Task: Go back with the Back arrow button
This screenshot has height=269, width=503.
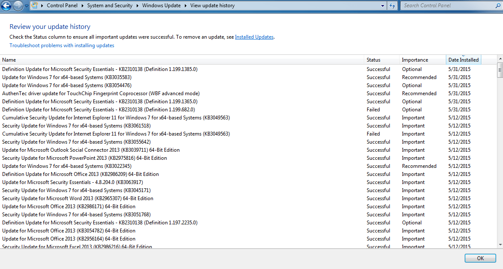Action: pyautogui.click(x=6, y=6)
